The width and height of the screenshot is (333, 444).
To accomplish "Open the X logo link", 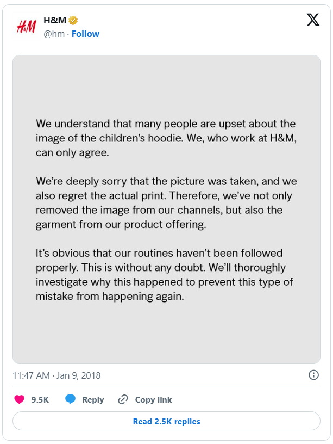I will (x=313, y=20).
